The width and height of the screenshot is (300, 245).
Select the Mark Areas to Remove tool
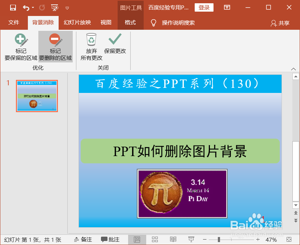click(55, 46)
